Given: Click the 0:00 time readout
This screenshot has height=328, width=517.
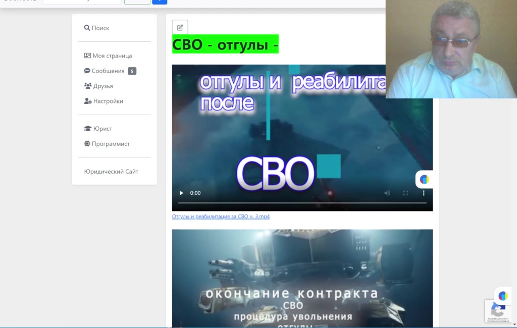Looking at the screenshot, I should click(x=195, y=193).
